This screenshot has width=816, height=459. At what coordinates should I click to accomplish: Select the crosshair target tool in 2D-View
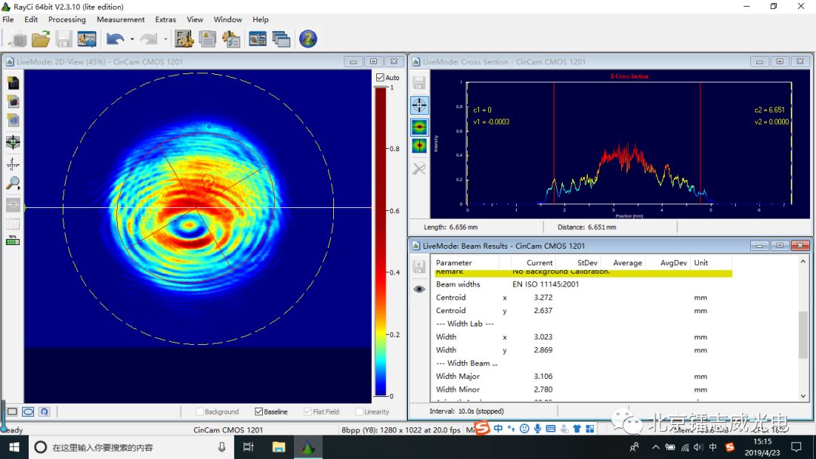(x=13, y=141)
